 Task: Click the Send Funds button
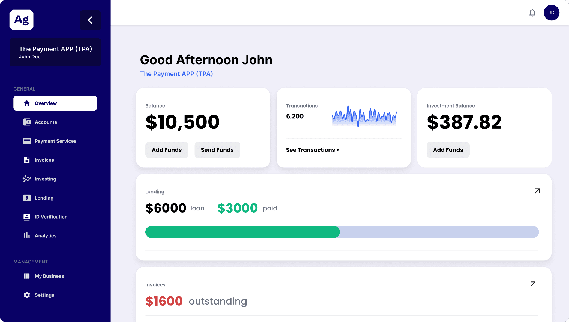(217, 150)
